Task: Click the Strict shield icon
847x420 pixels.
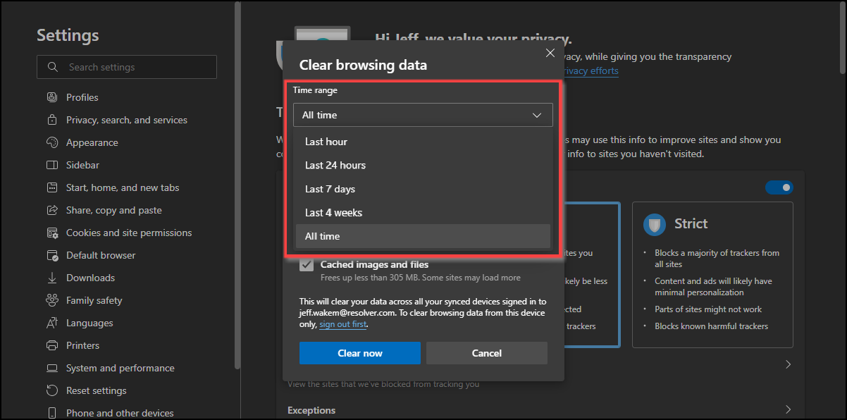Action: coord(655,223)
